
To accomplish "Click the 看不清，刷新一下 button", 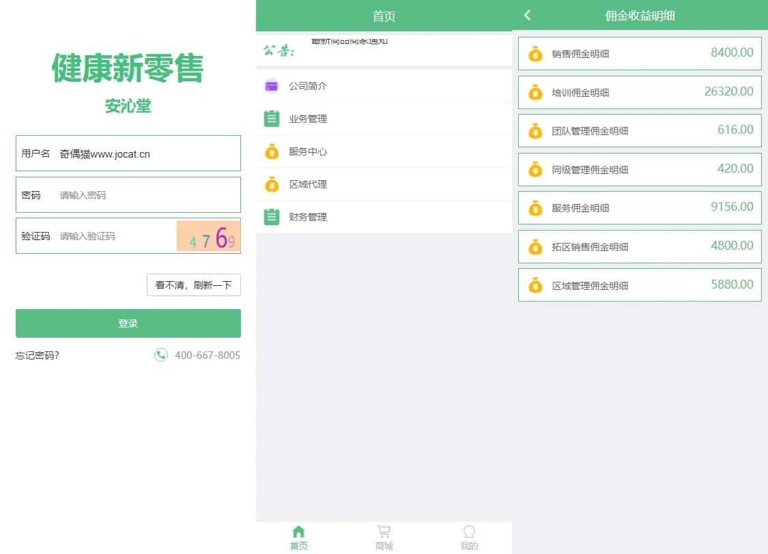I will (194, 285).
